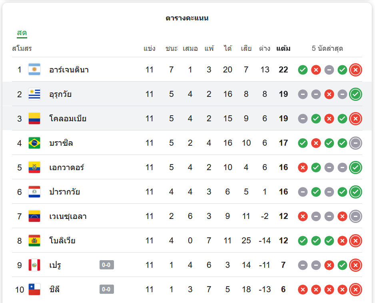375x303 pixels.
Task: Click Uruguay's latest match win icon
Action: point(355,94)
